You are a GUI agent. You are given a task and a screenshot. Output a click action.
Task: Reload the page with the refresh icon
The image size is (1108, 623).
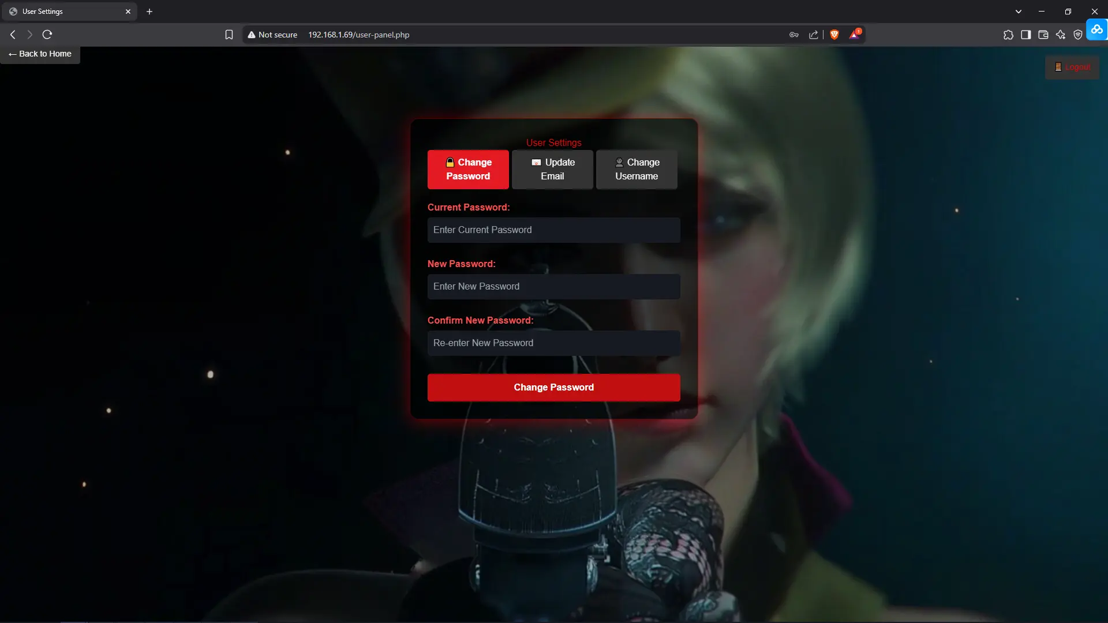(47, 35)
